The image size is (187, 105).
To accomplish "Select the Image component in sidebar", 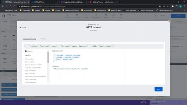I will pos(5,47).
